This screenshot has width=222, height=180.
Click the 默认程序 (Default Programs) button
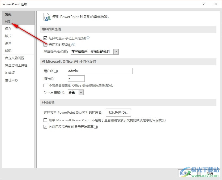click(118, 113)
